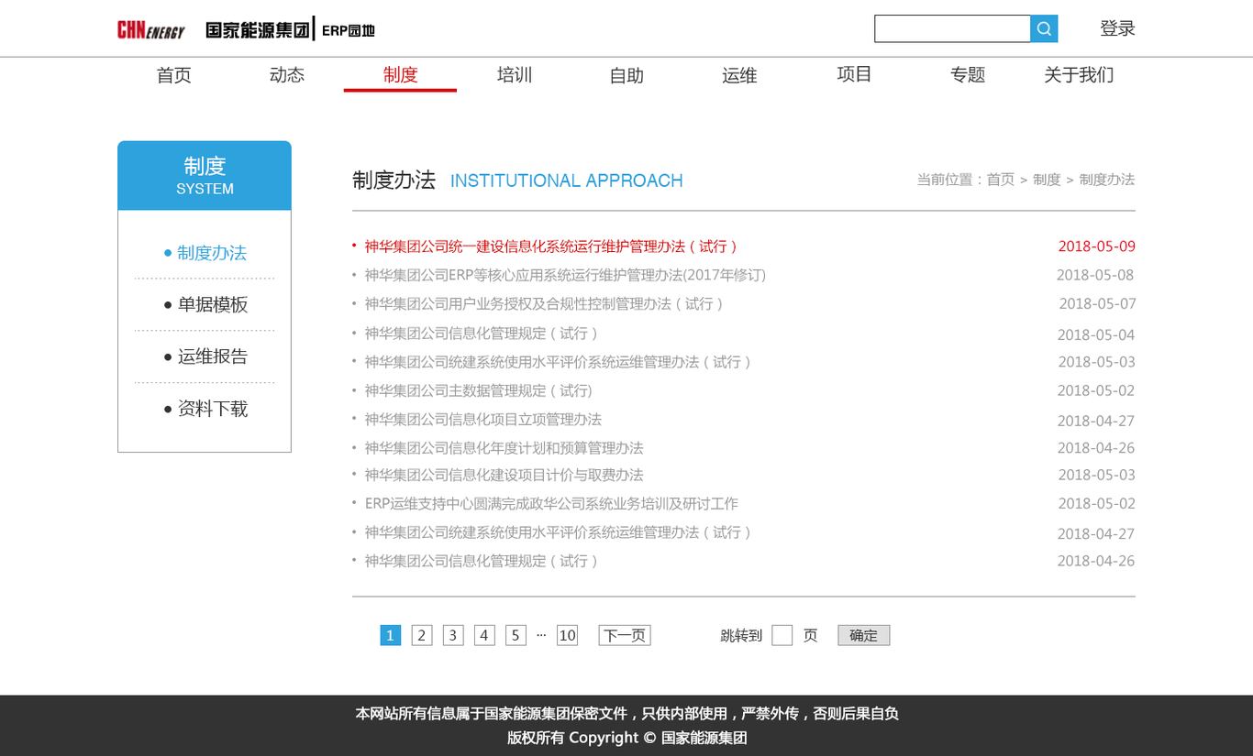Image resolution: width=1253 pixels, height=756 pixels.
Task: Open 信息化管理规定 article dated 2018-05-04
Action: click(x=482, y=334)
